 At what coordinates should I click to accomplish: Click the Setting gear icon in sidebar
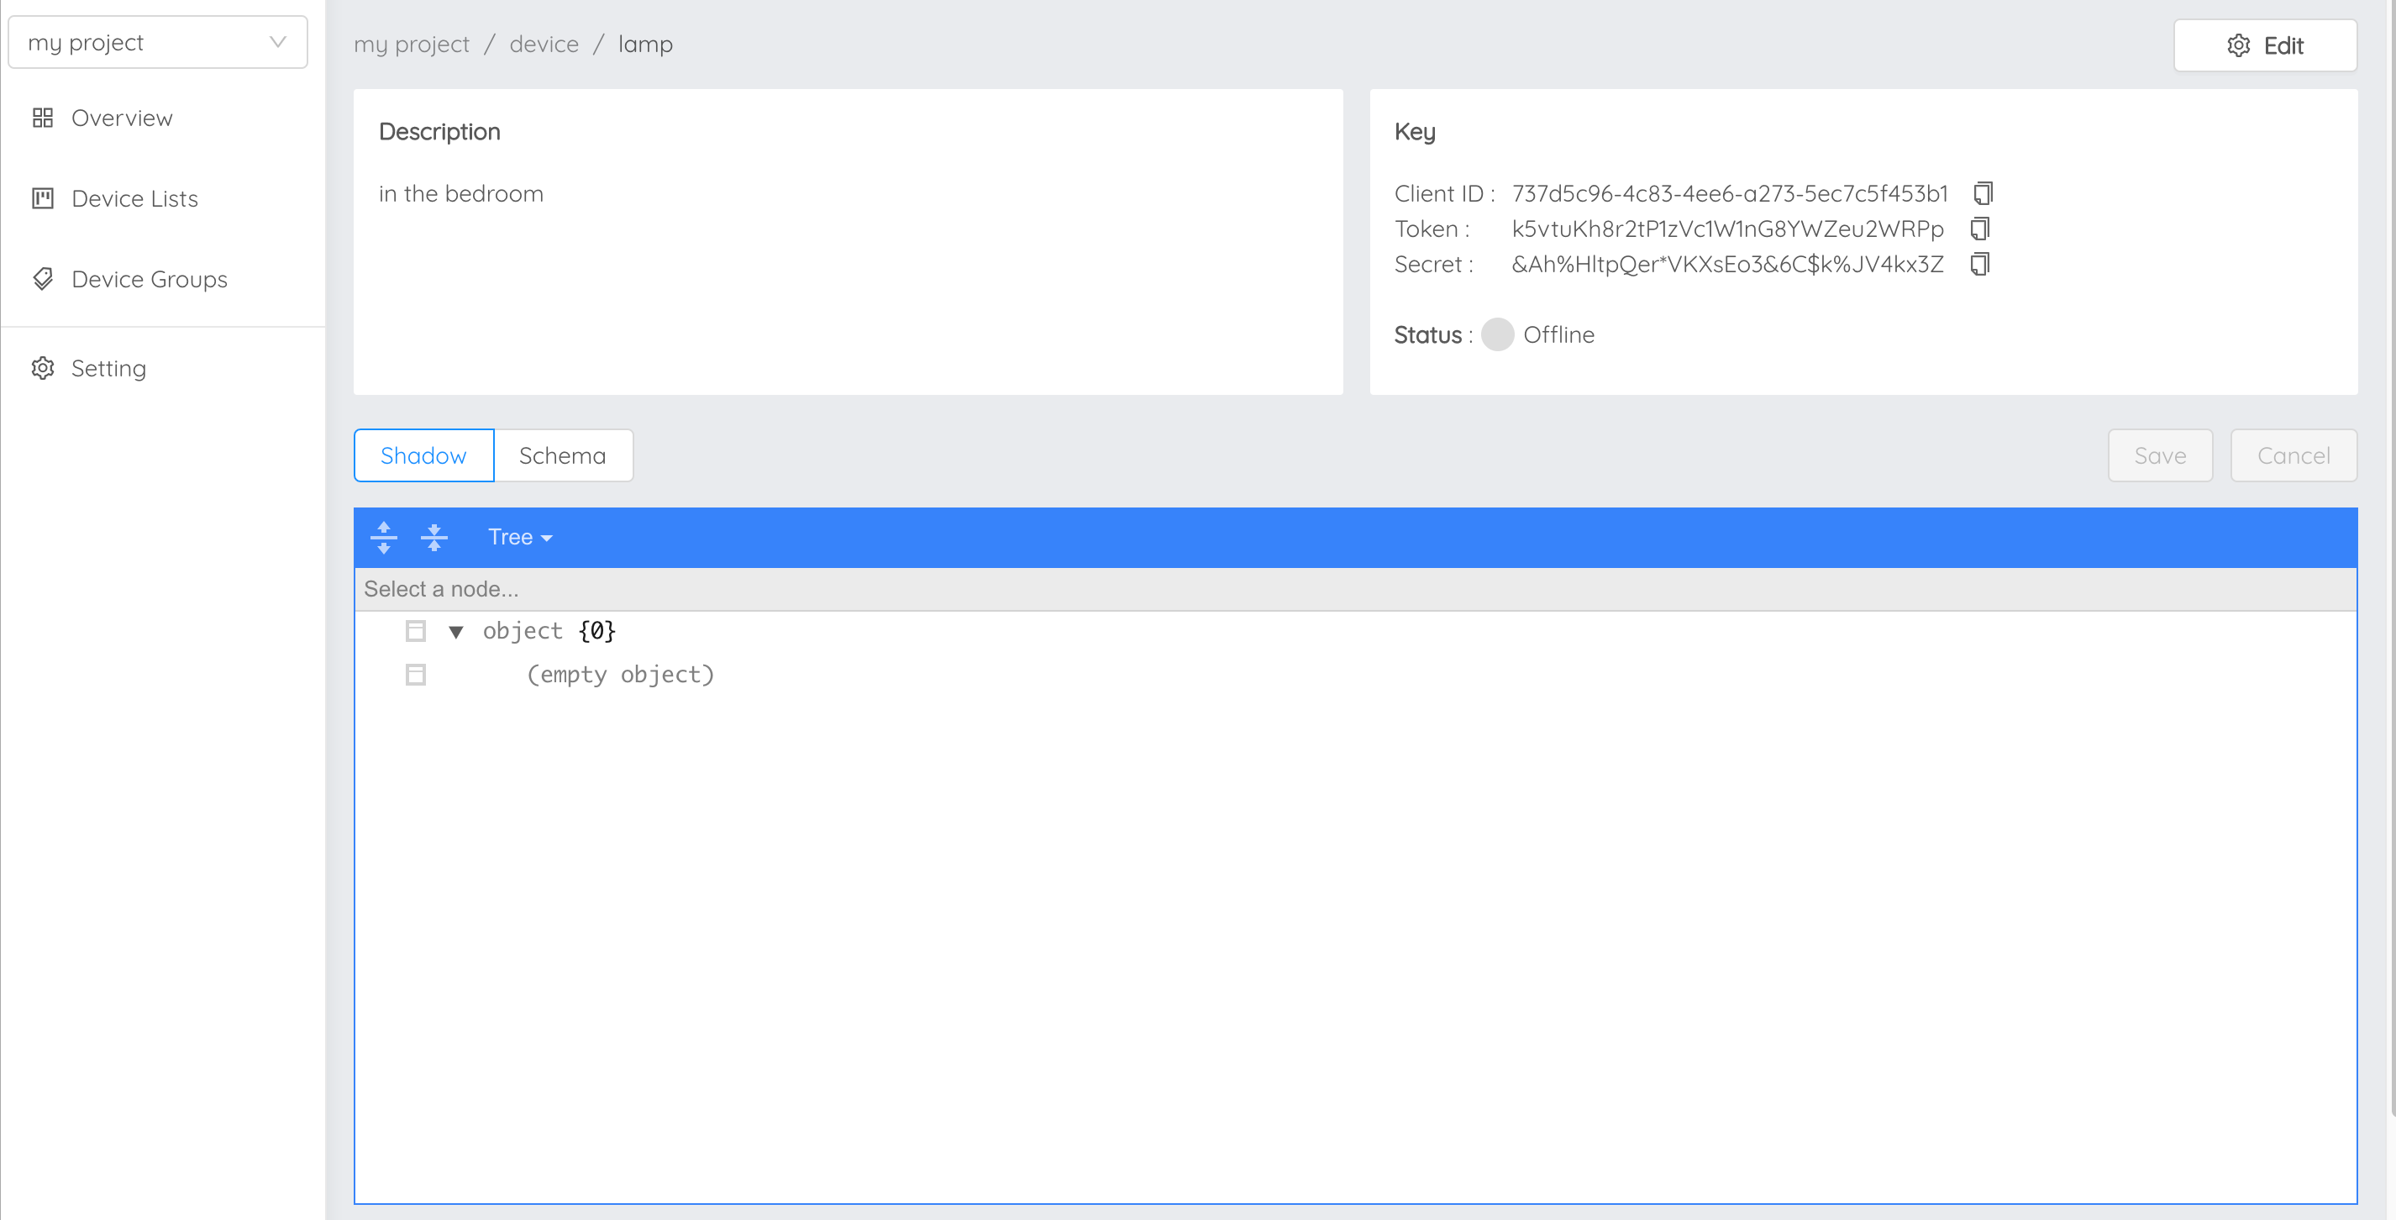point(43,369)
